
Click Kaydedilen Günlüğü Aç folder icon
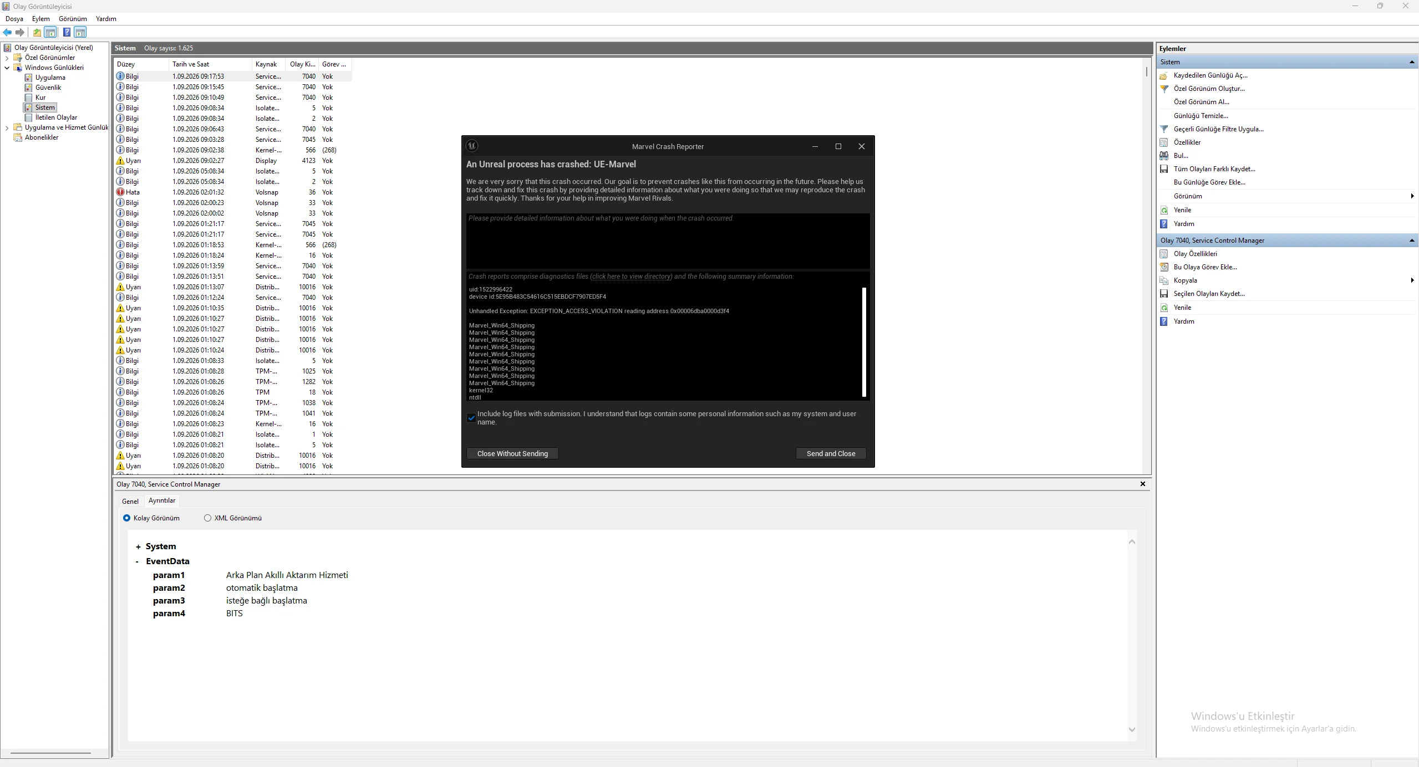click(x=1164, y=75)
